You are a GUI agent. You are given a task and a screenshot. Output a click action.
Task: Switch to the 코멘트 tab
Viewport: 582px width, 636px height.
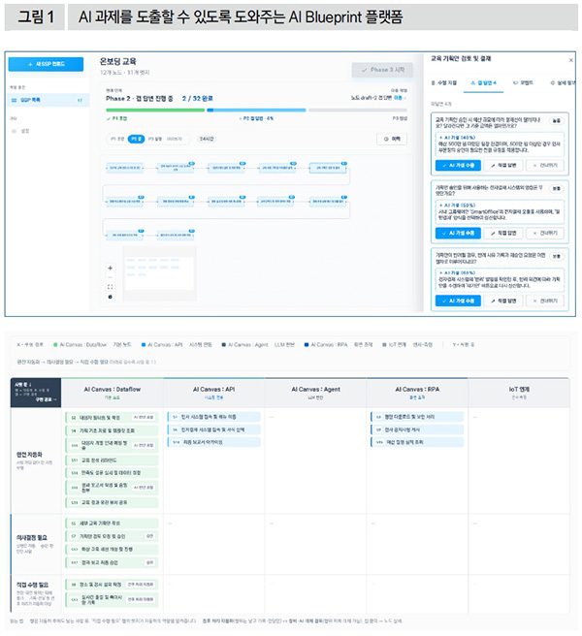(523, 82)
